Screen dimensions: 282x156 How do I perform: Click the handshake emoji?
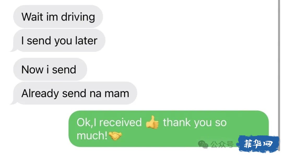point(115,136)
